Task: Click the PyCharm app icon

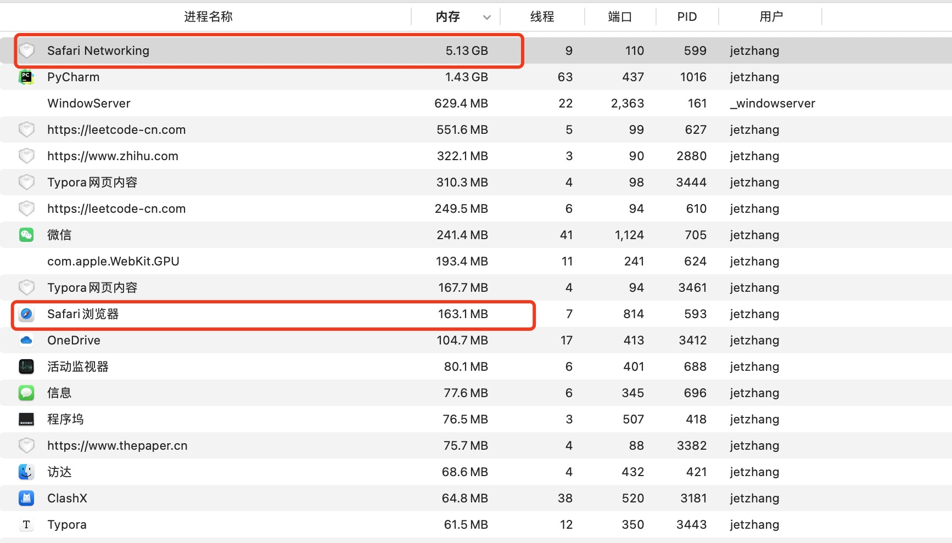Action: tap(26, 77)
